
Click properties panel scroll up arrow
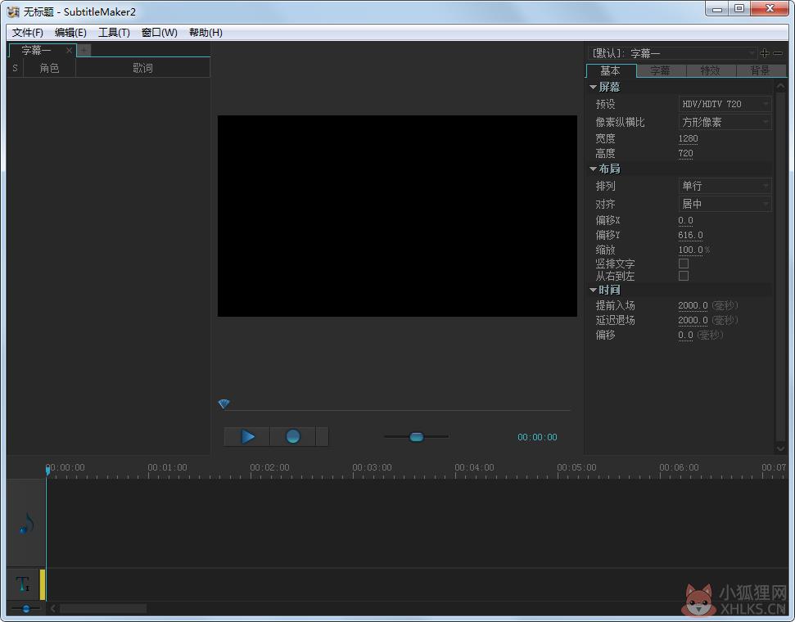[x=780, y=87]
